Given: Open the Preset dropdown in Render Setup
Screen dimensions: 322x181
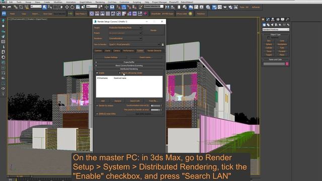Looking at the screenshot, I should click(x=125, y=33).
